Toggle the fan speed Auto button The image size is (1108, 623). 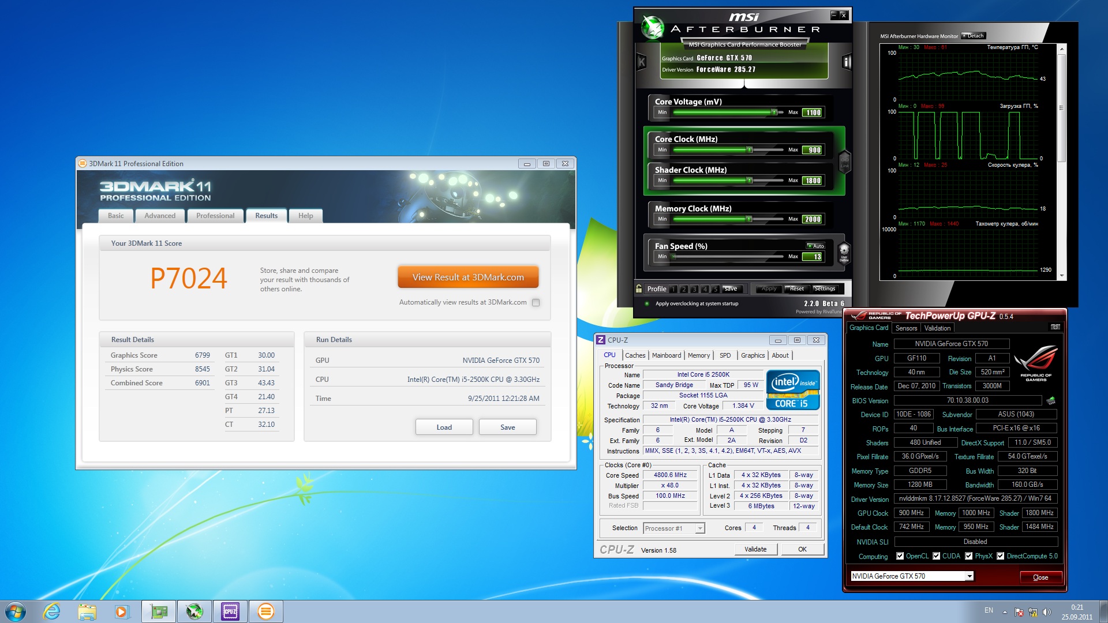click(x=816, y=246)
